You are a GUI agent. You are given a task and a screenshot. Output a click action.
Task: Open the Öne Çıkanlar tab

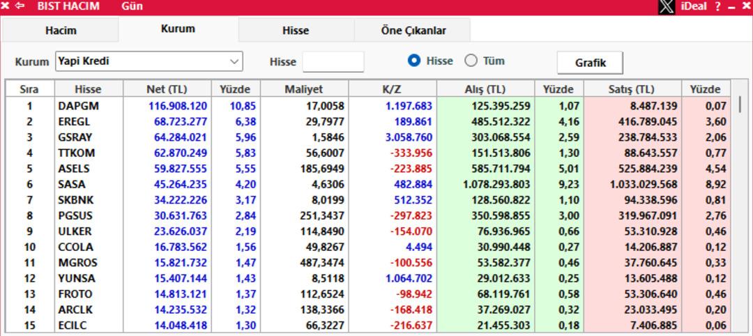pyautogui.click(x=413, y=31)
